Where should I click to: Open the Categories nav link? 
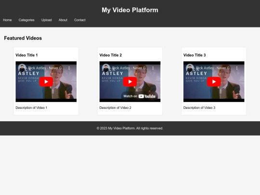26,20
